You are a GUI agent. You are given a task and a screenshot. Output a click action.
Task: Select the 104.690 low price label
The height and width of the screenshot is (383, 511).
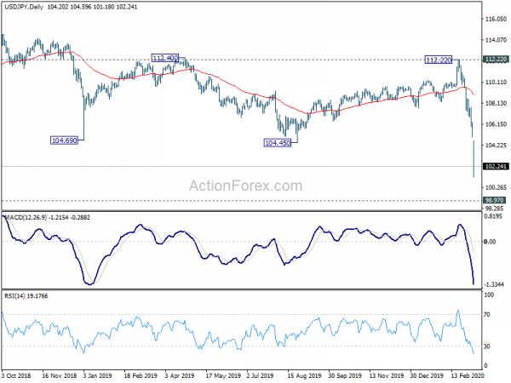[x=64, y=140]
